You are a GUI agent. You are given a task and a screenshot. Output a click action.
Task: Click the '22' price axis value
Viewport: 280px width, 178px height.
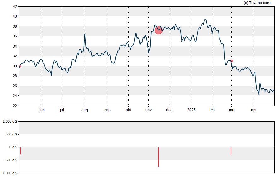pos(15,106)
